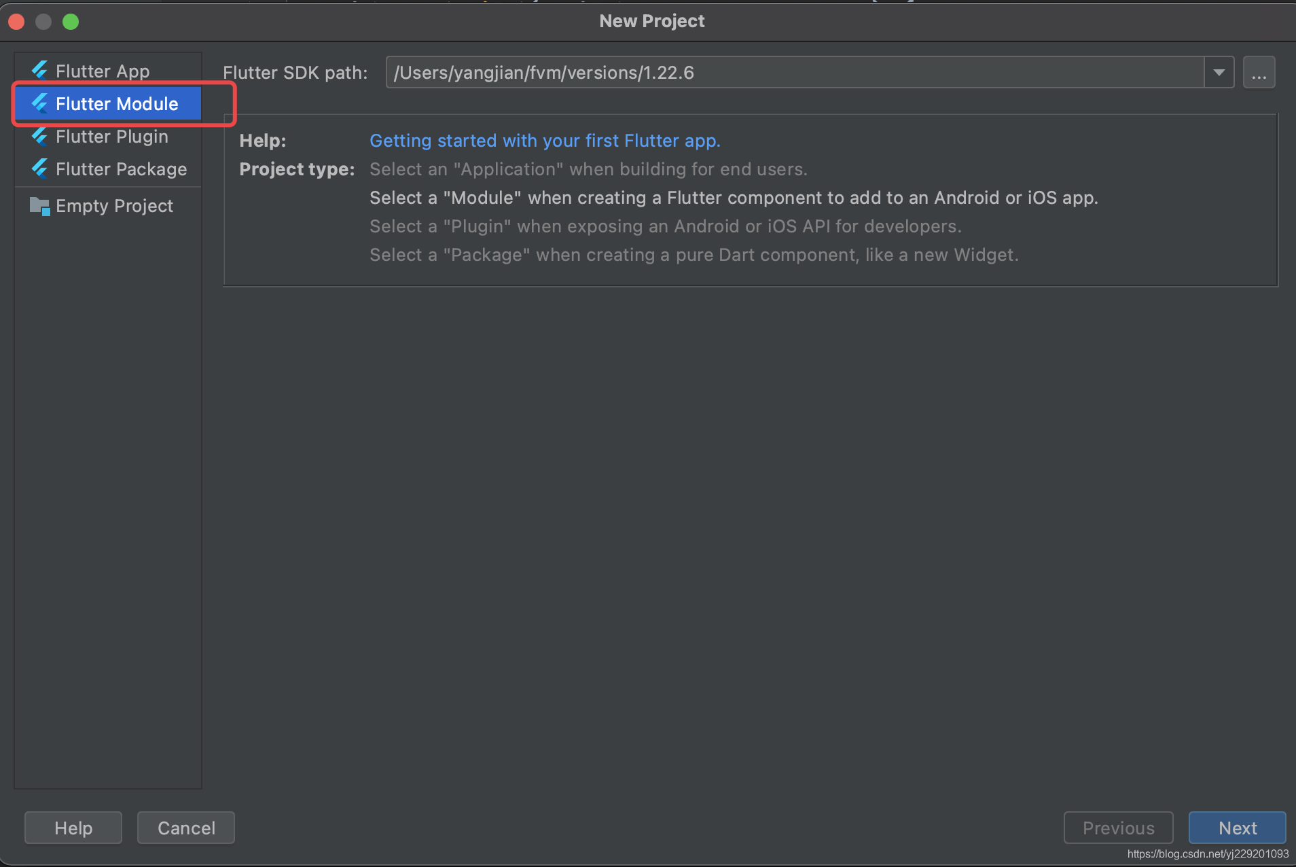The height and width of the screenshot is (867, 1296).
Task: Close the New Project window
Action: (16, 22)
